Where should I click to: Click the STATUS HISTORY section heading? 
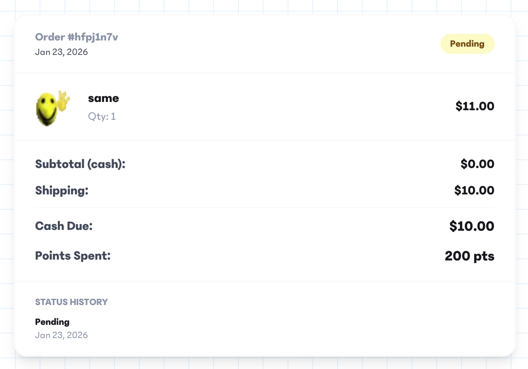[x=71, y=302]
